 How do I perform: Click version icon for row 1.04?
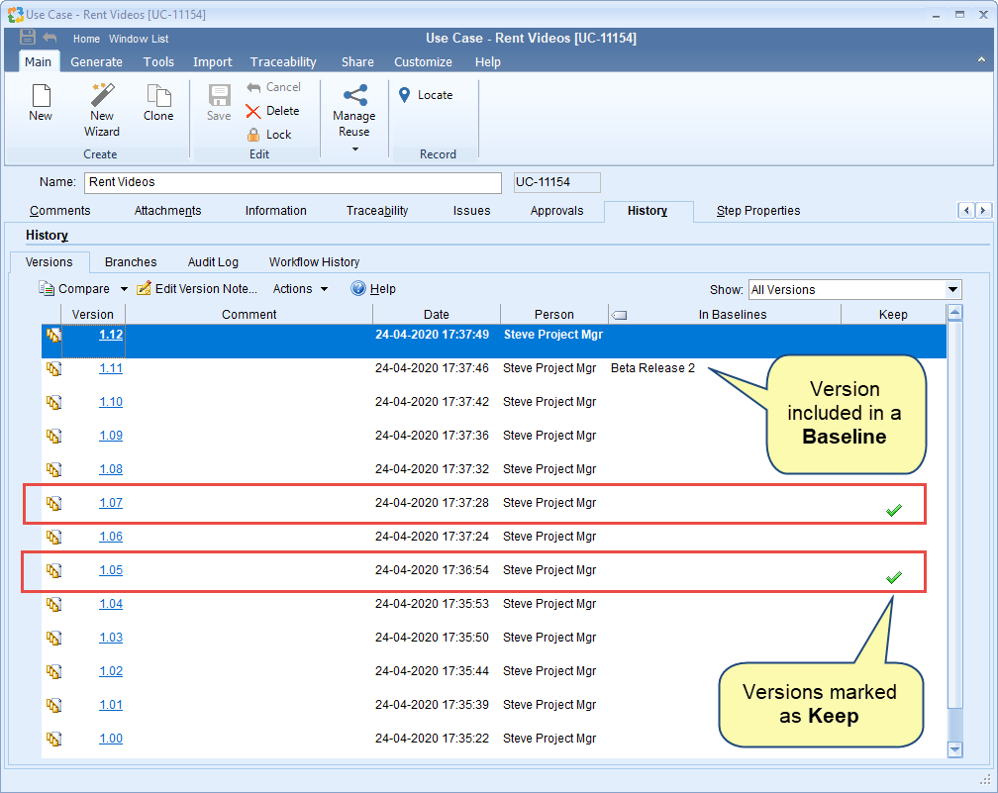click(53, 605)
